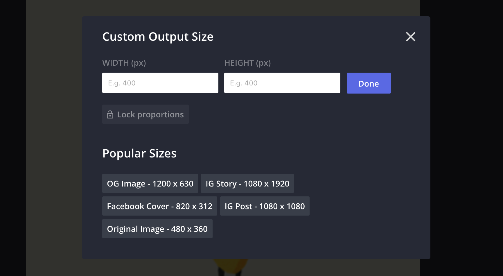Focus the WIDTH input field
503x276 pixels.
coord(160,83)
